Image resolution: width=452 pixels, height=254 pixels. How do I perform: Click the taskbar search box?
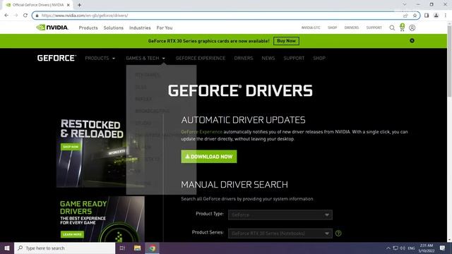[64, 248]
